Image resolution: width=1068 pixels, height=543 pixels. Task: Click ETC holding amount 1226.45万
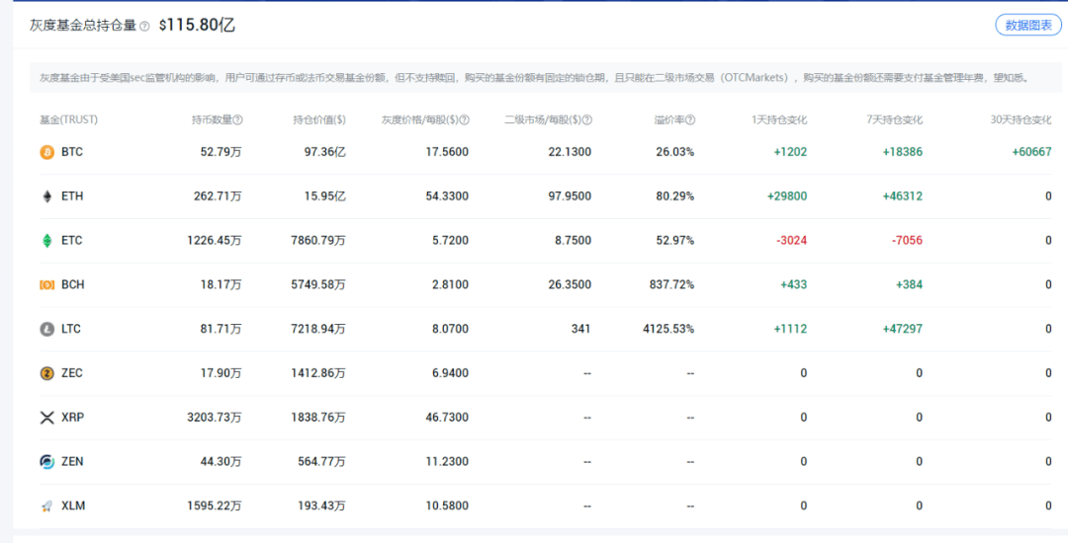[x=215, y=240]
